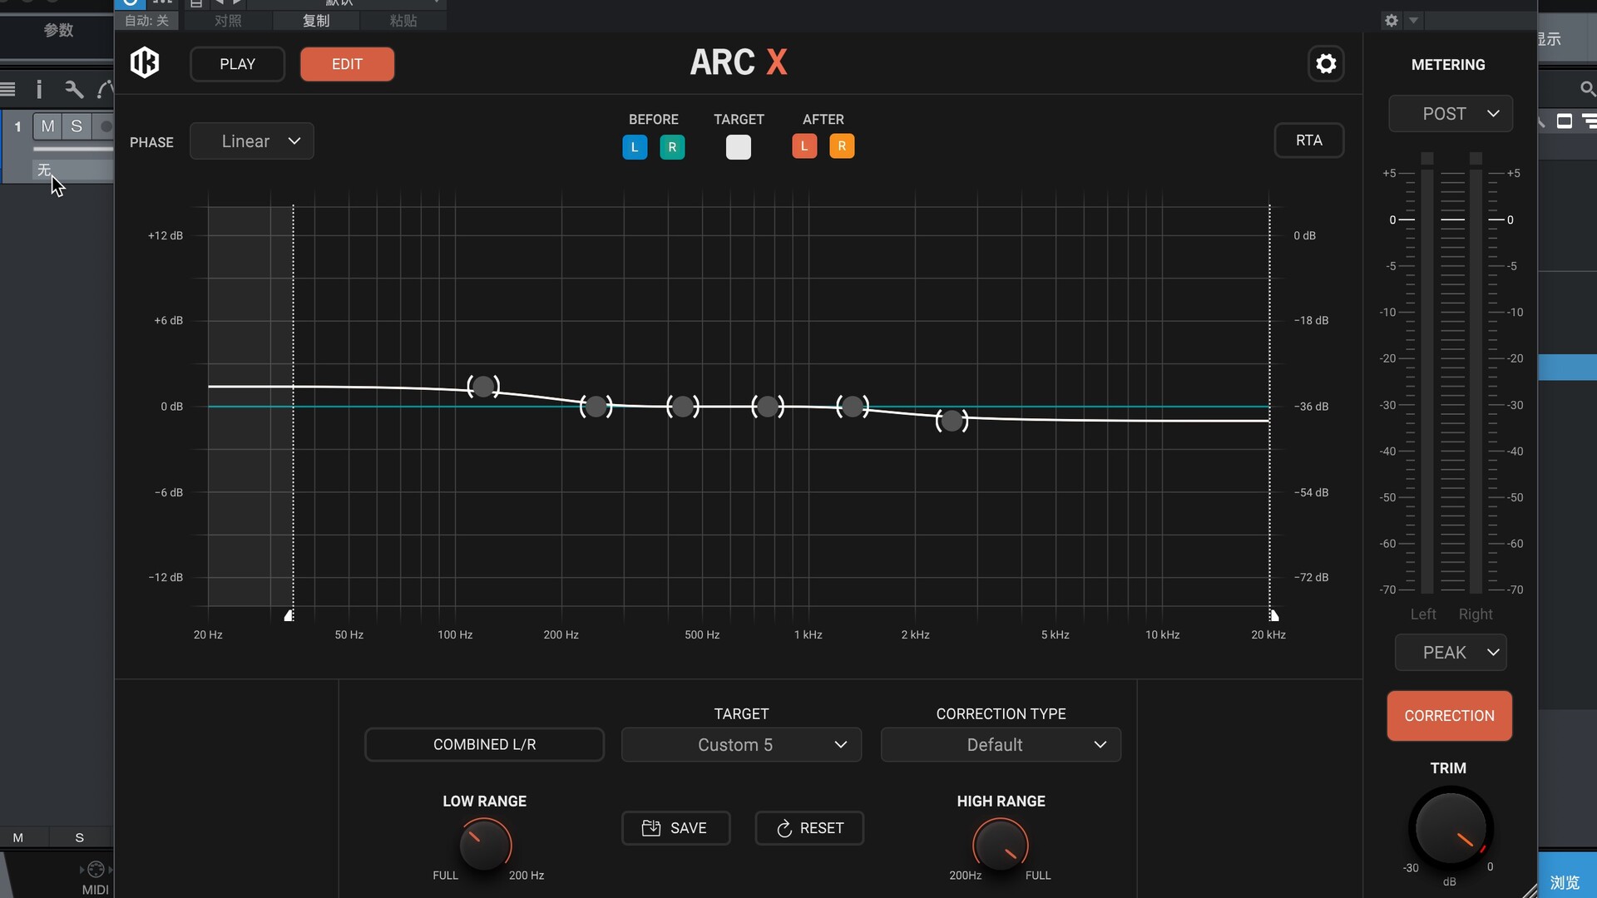Click the wrench tool icon
This screenshot has width=1597, height=898.
74,89
